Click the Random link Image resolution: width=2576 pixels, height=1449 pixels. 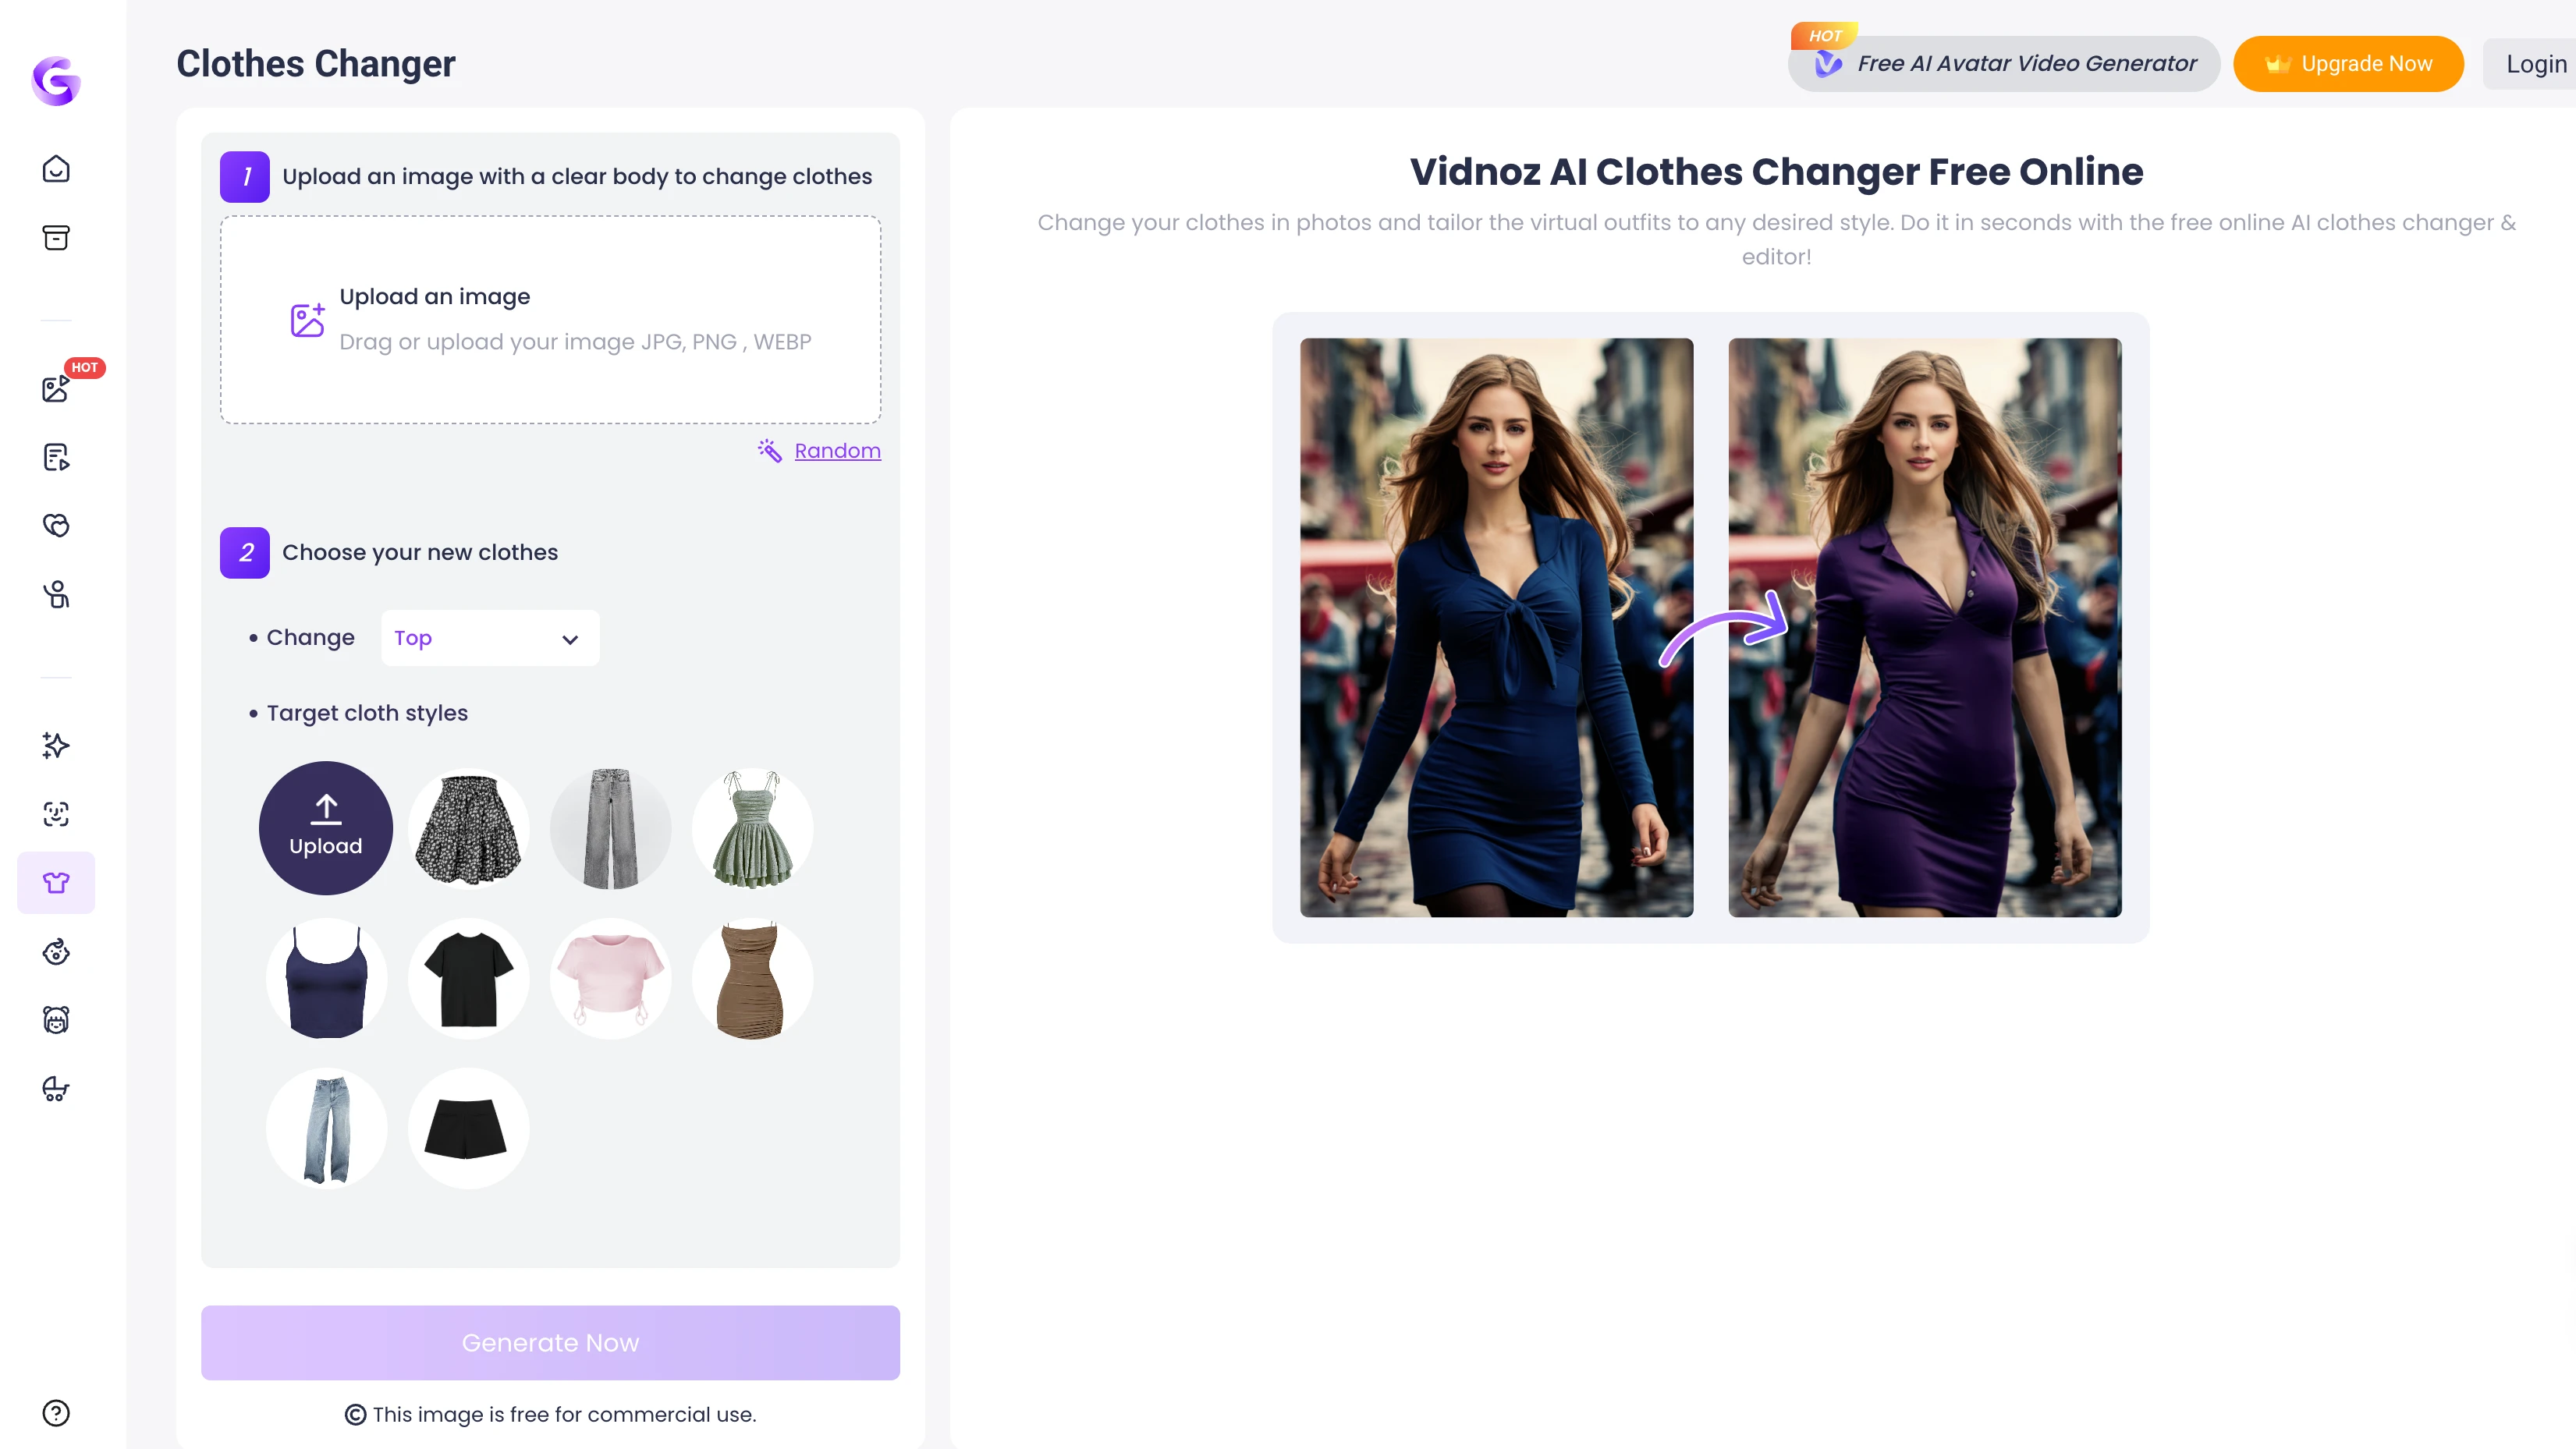837,451
